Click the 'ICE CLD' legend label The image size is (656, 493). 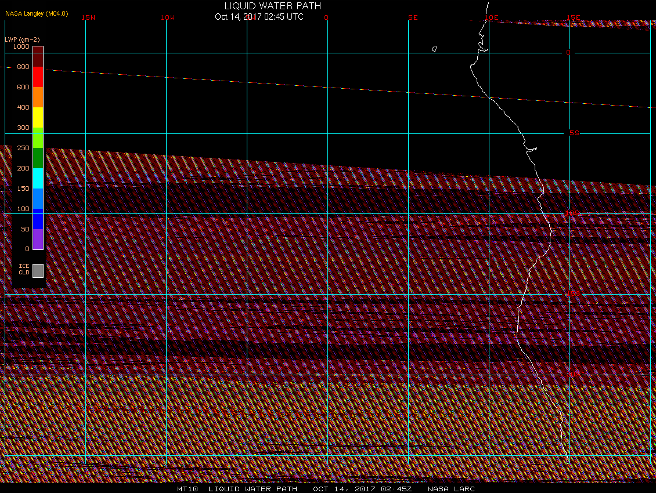[24, 269]
